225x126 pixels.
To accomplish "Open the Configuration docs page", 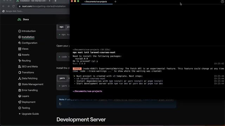I will click(x=30, y=43).
